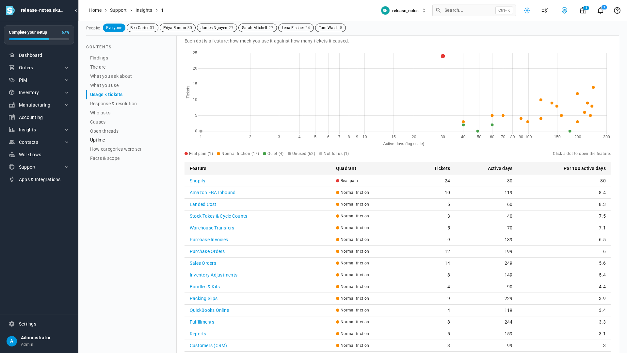
Task: Expand the PIM menu chevron
Action: (x=67, y=80)
